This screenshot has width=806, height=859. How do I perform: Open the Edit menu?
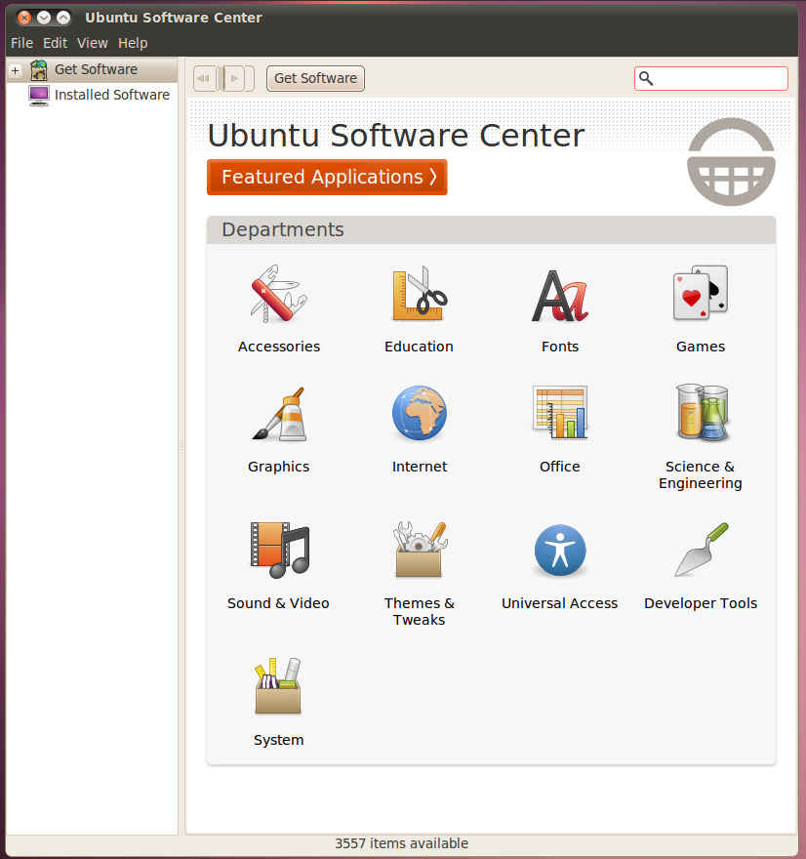(x=55, y=43)
